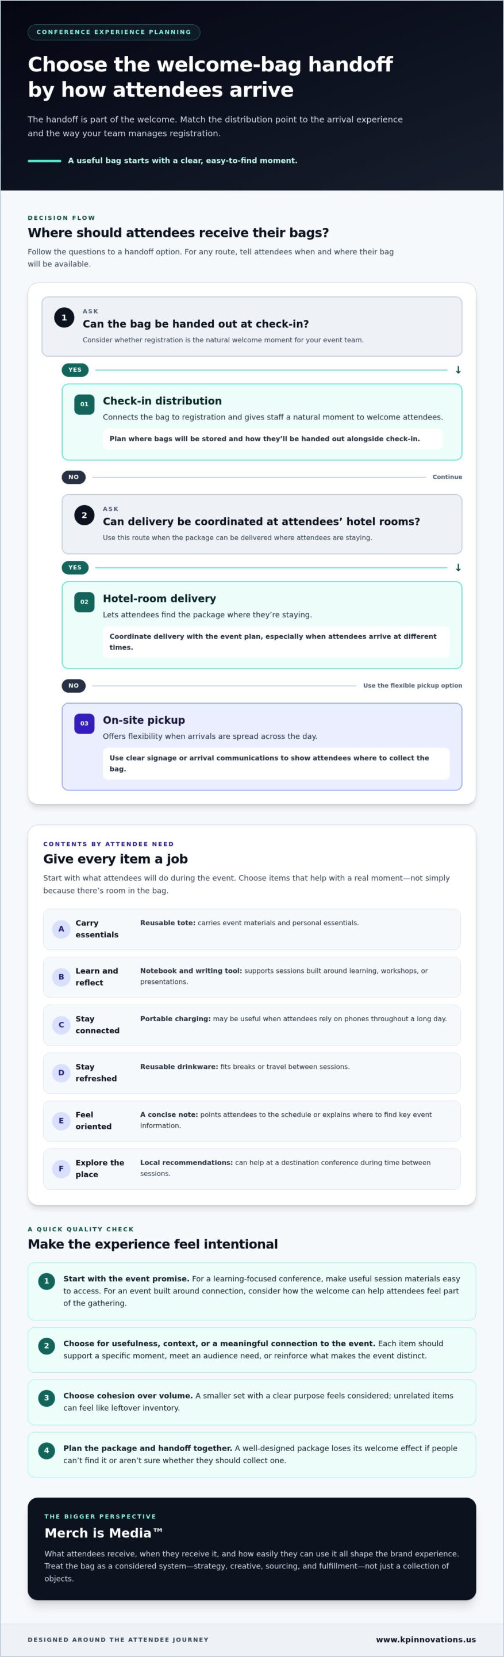504x1657 pixels.
Task: Click the green 01 Check-in distribution badge
Action: coord(84,404)
